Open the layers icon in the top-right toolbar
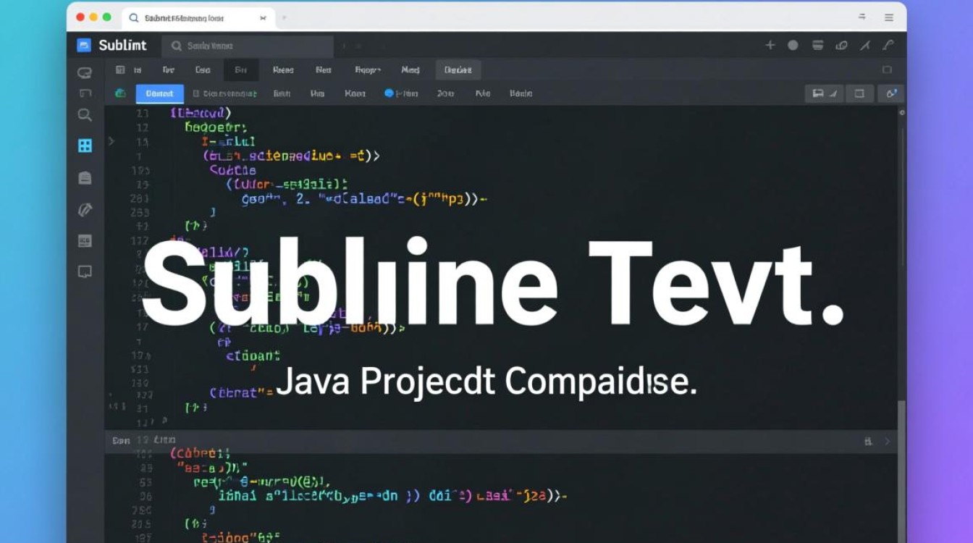973x543 pixels. click(817, 45)
